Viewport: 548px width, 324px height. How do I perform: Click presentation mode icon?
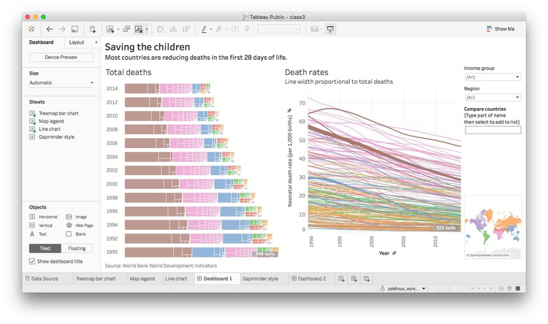(330, 29)
